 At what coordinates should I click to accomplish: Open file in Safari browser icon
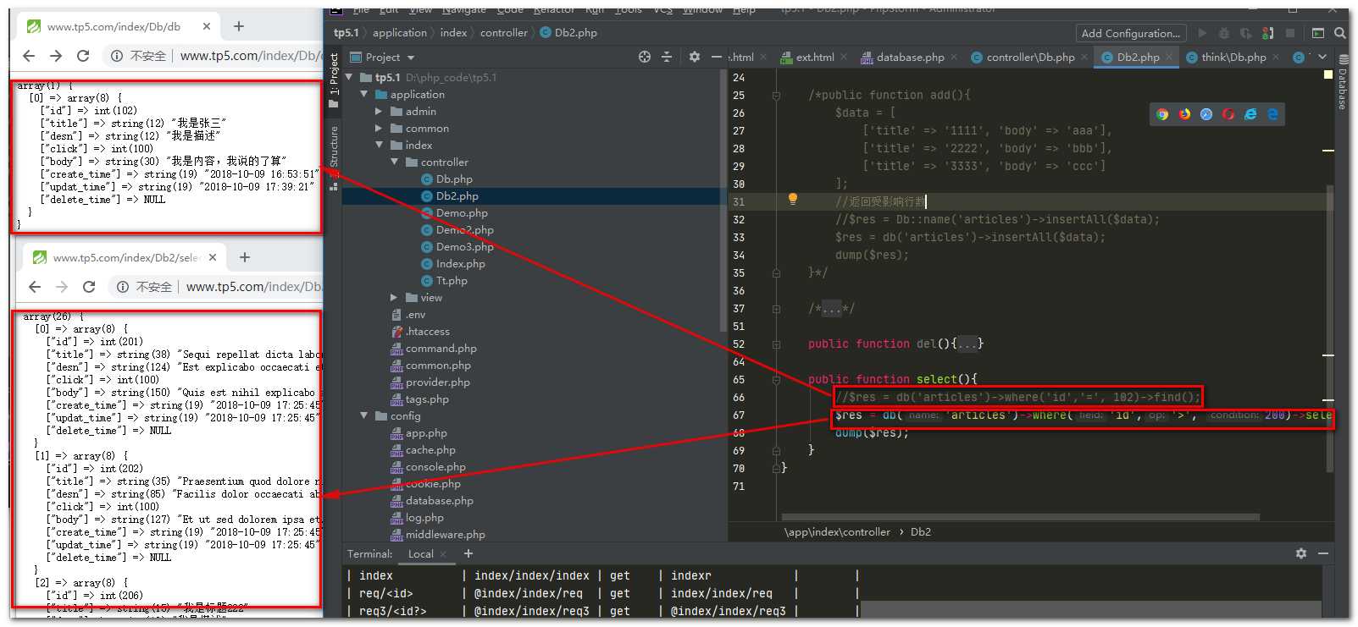pyautogui.click(x=1206, y=114)
